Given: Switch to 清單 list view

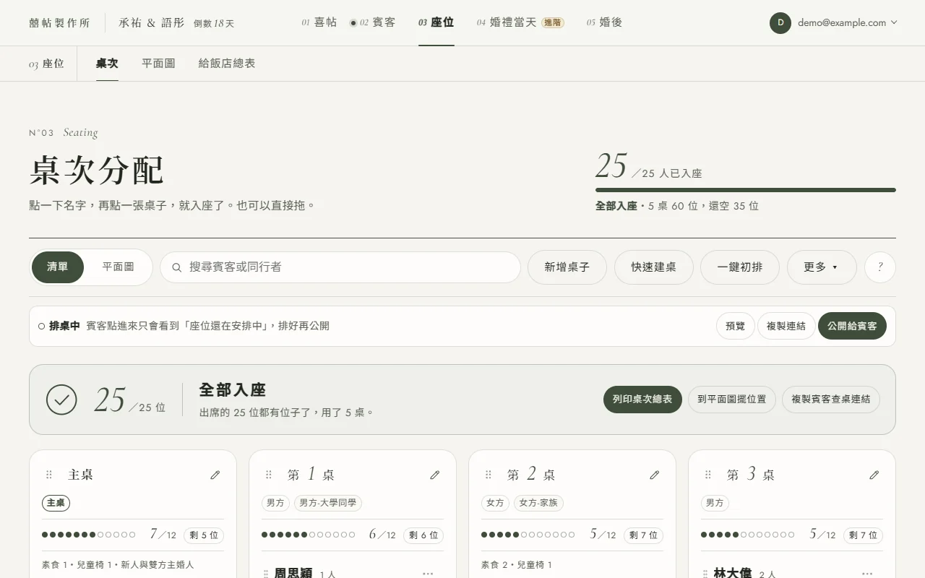Looking at the screenshot, I should [58, 267].
